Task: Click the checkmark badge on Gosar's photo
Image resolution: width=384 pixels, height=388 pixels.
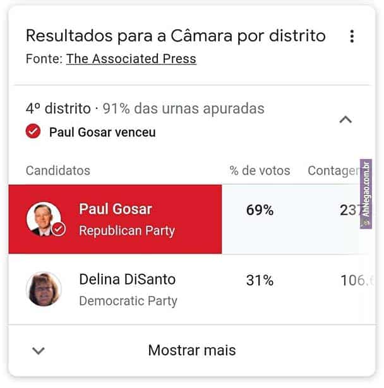Action: [x=58, y=229]
